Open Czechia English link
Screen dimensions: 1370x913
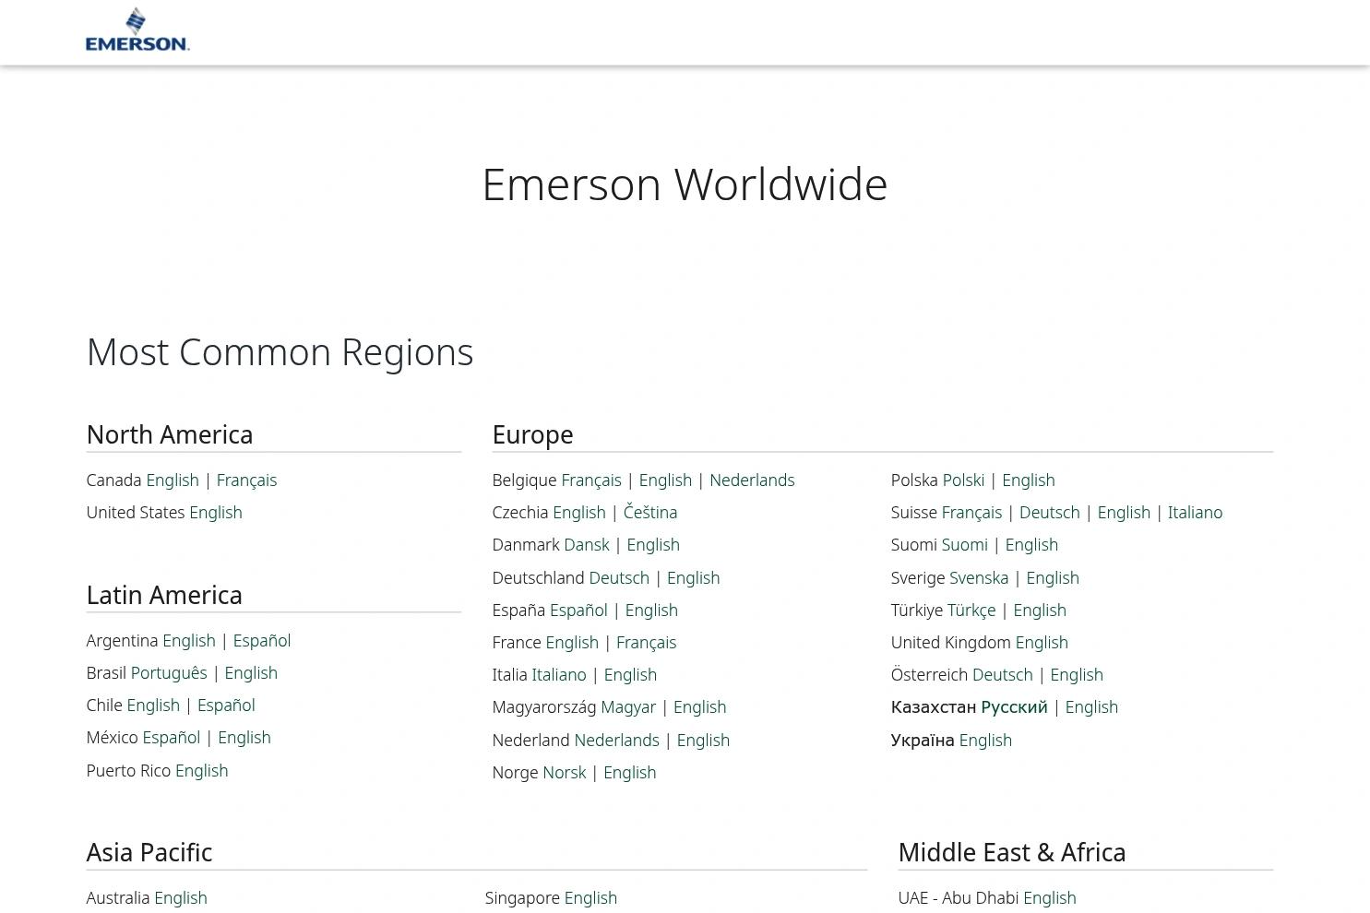579,512
